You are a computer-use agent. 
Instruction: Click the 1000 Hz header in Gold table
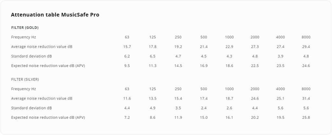[229, 37]
